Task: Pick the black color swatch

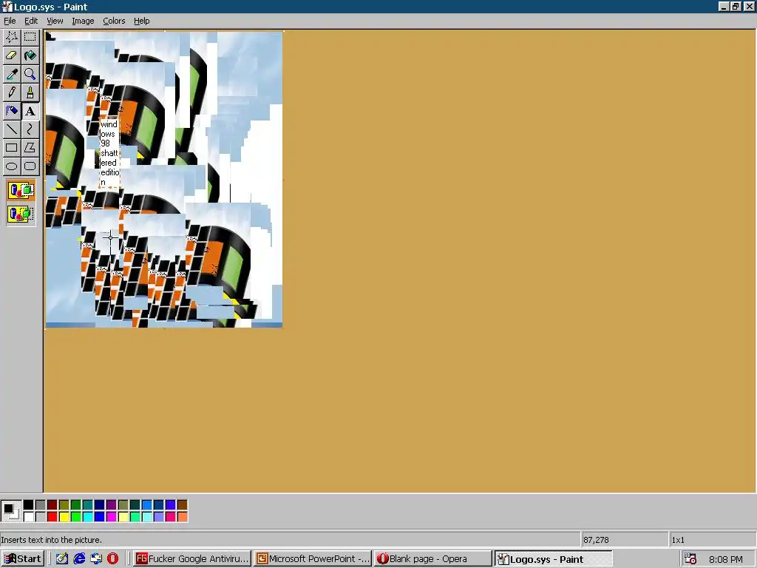Action: [x=29, y=504]
